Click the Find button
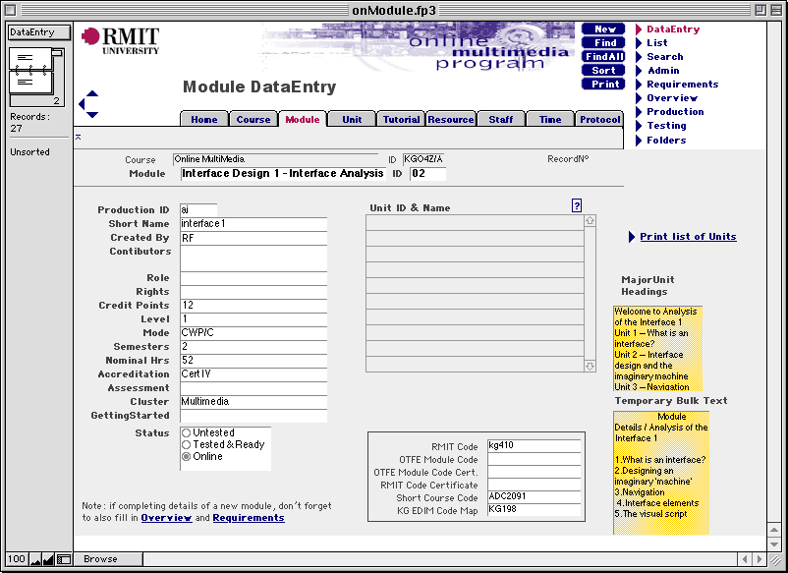Viewport: 788px width, 573px height. pos(602,42)
